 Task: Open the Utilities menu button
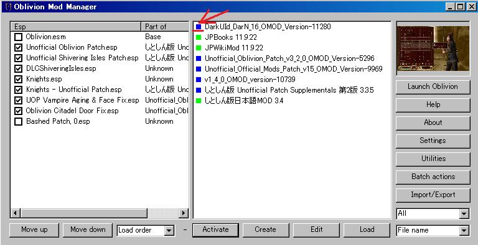point(433,159)
